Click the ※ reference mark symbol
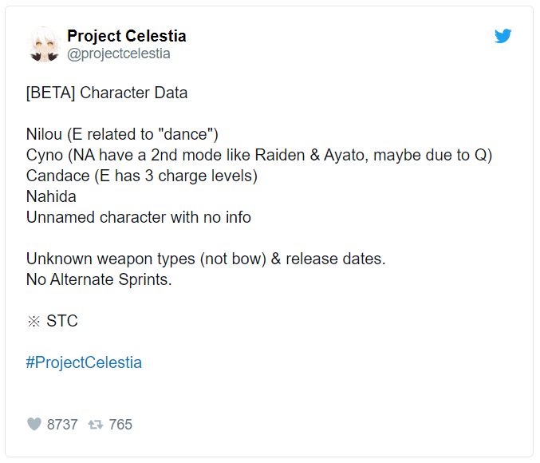This screenshot has height=463, width=540. pyautogui.click(x=33, y=321)
